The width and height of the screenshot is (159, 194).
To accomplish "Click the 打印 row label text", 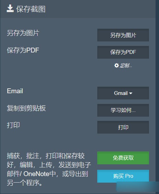I will pyautogui.click(x=13, y=125).
